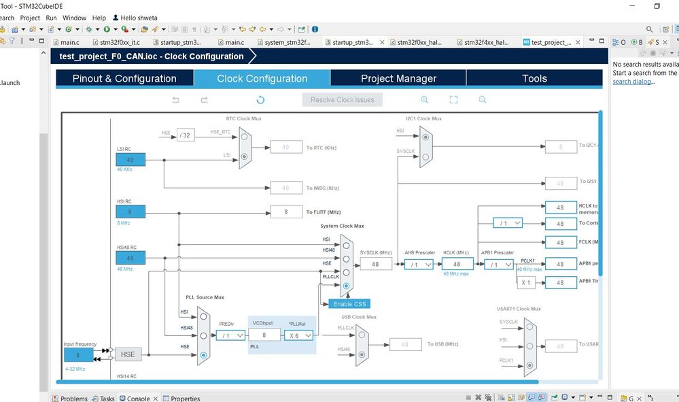Screen dimensions: 679x402
Task: Minimize the editor area using the minimize icon
Action: (591, 40)
